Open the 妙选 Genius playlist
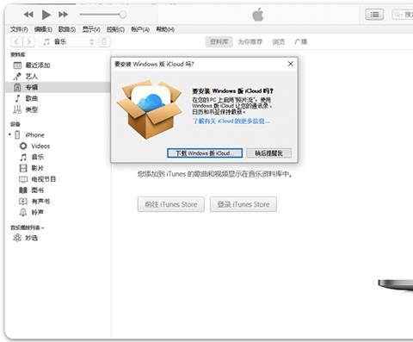413x342 pixels. pos(32,238)
